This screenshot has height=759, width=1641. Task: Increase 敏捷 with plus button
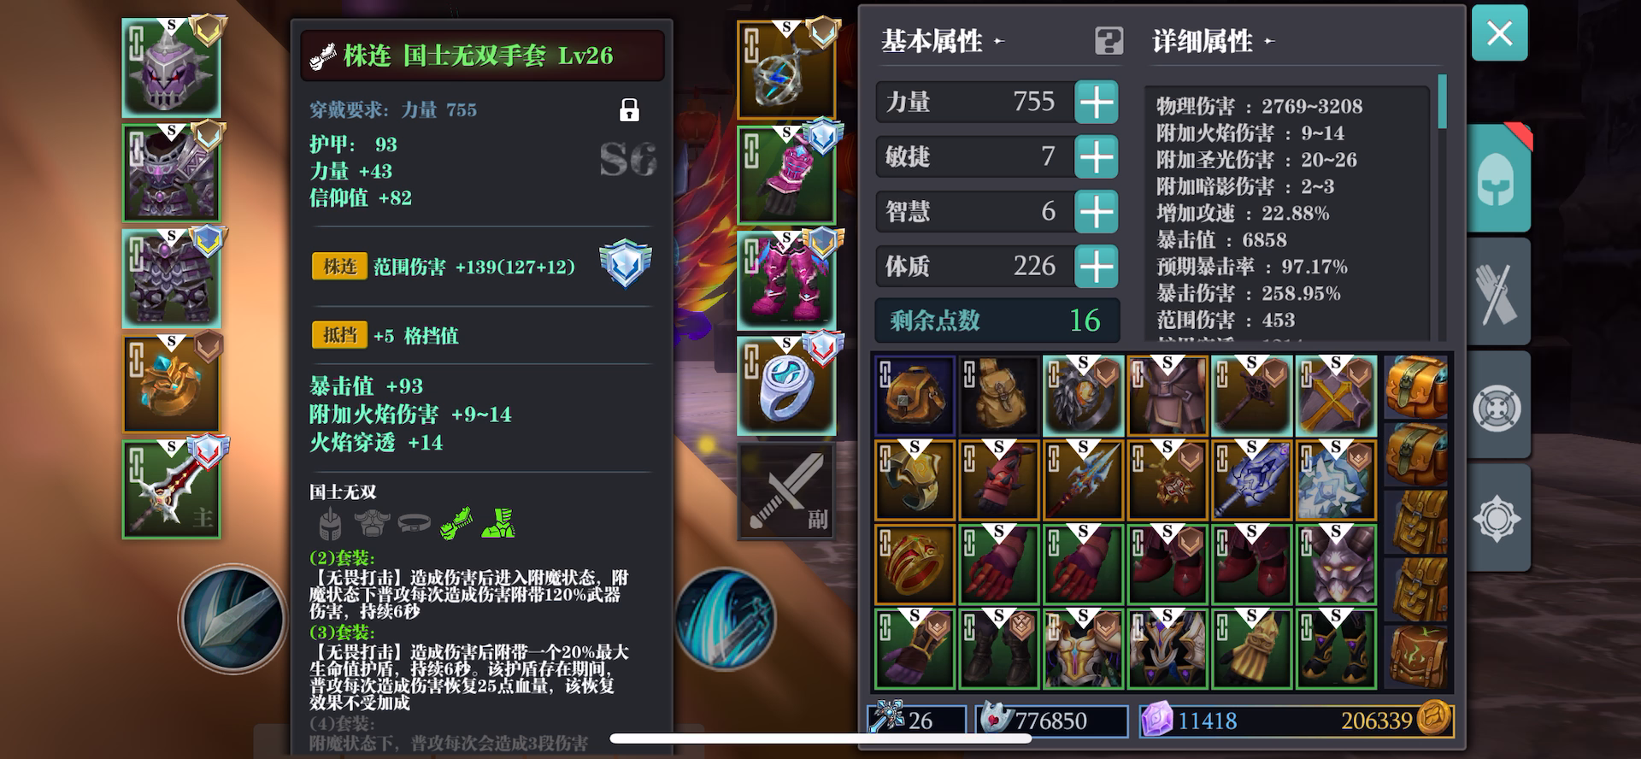click(x=1097, y=157)
